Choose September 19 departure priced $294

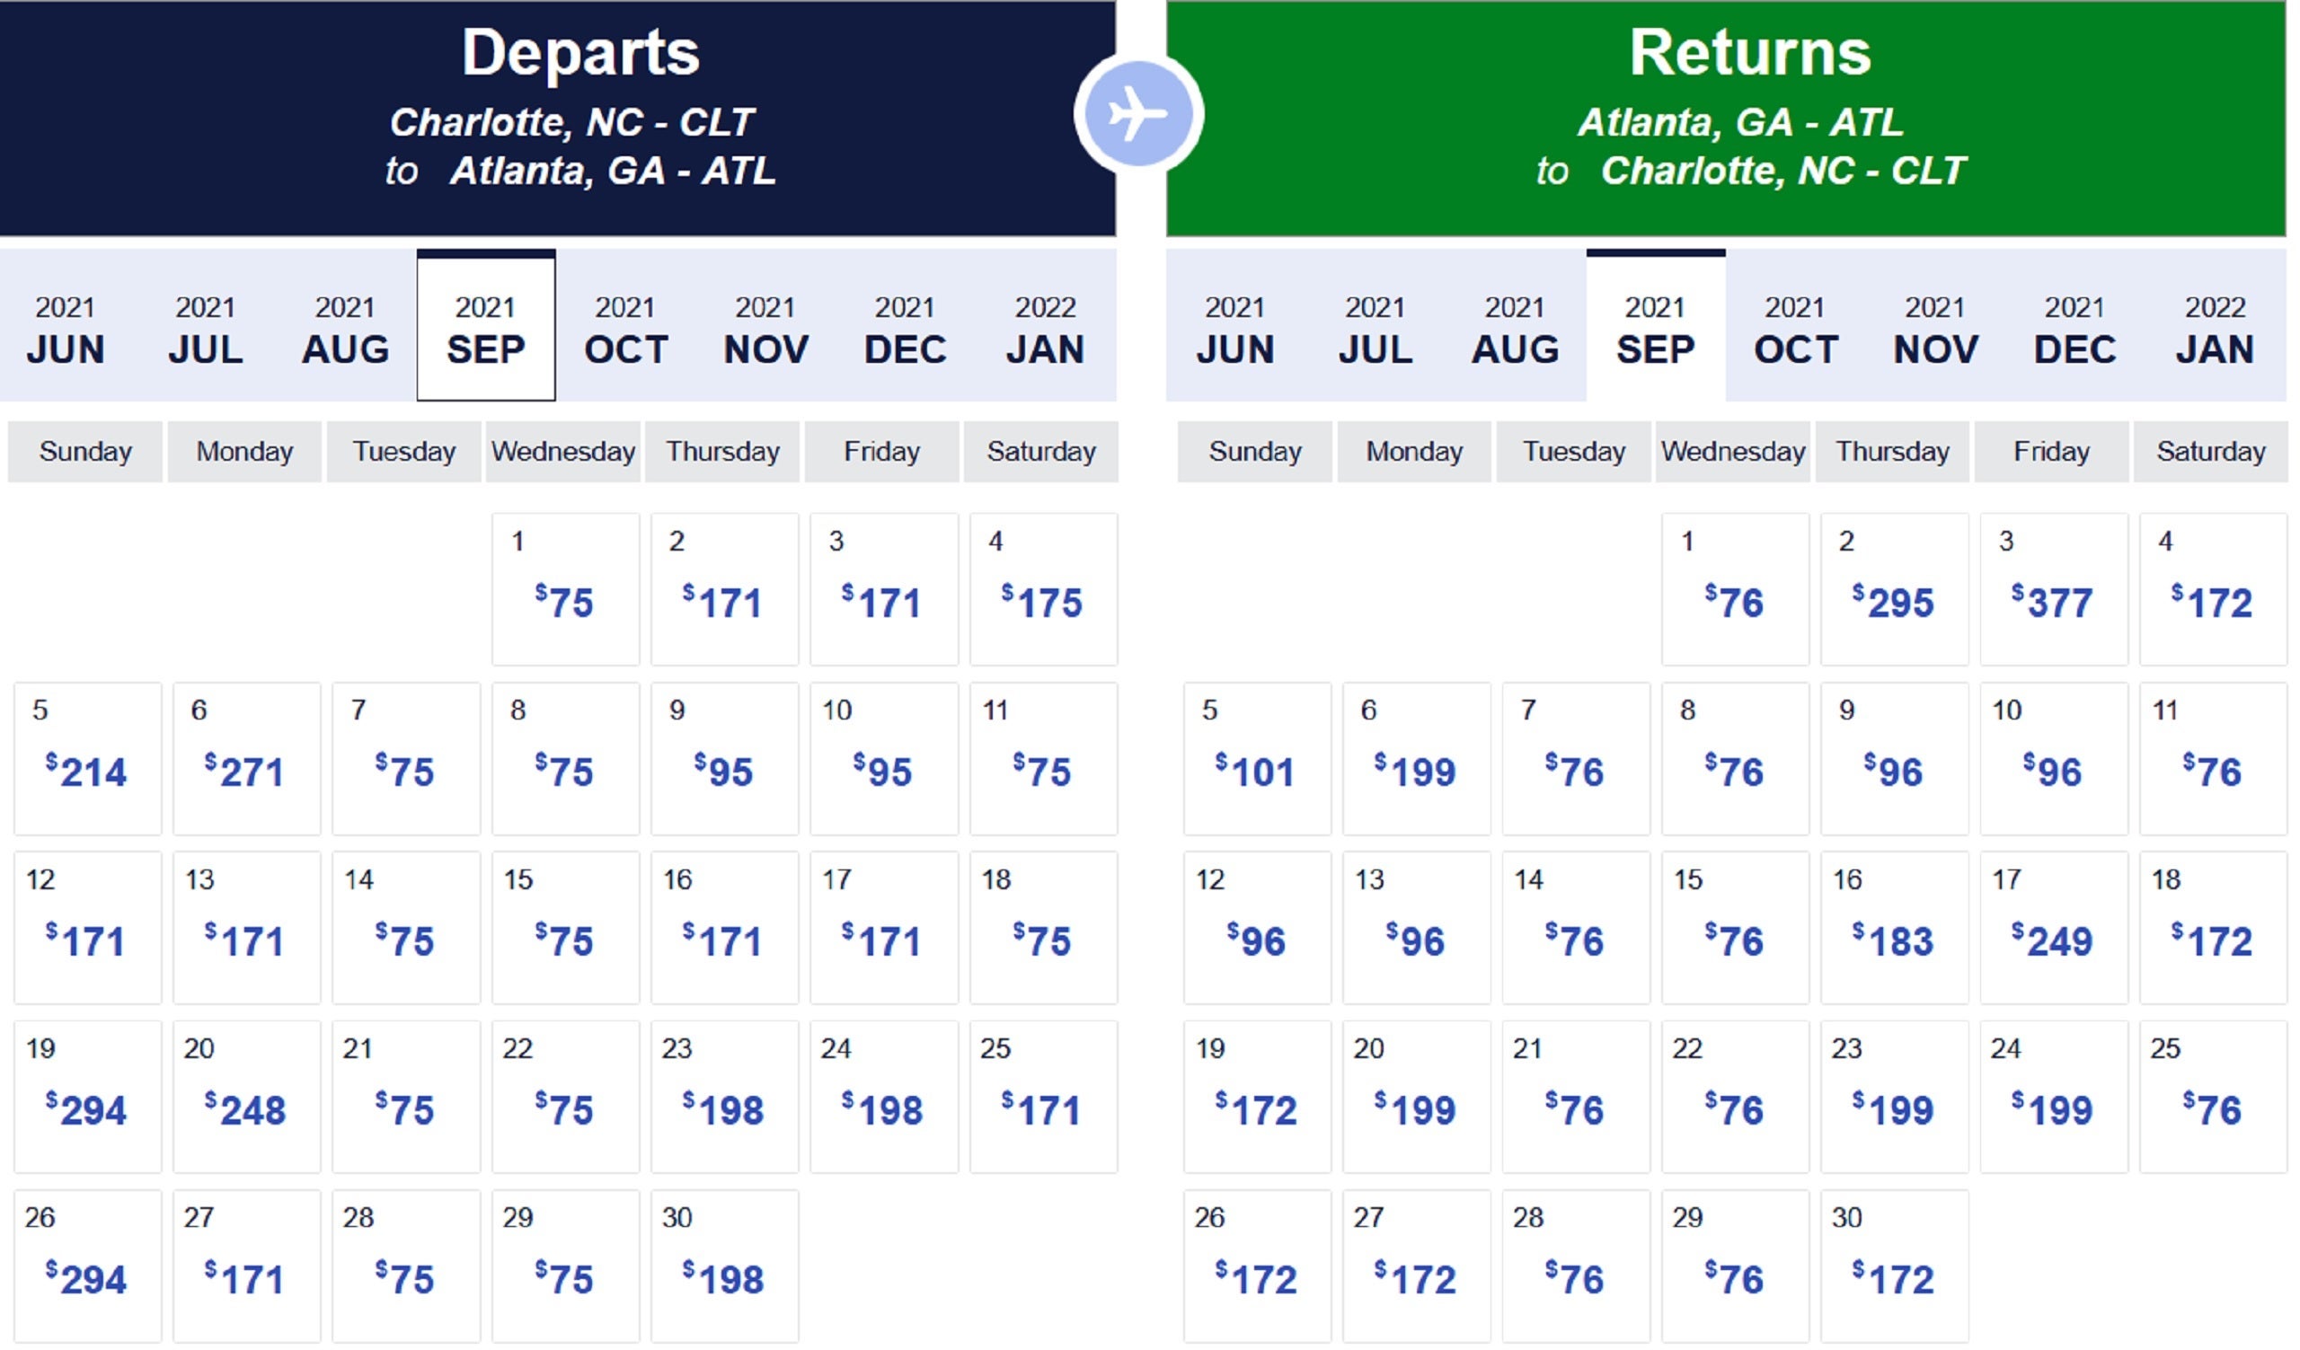pos(87,1097)
